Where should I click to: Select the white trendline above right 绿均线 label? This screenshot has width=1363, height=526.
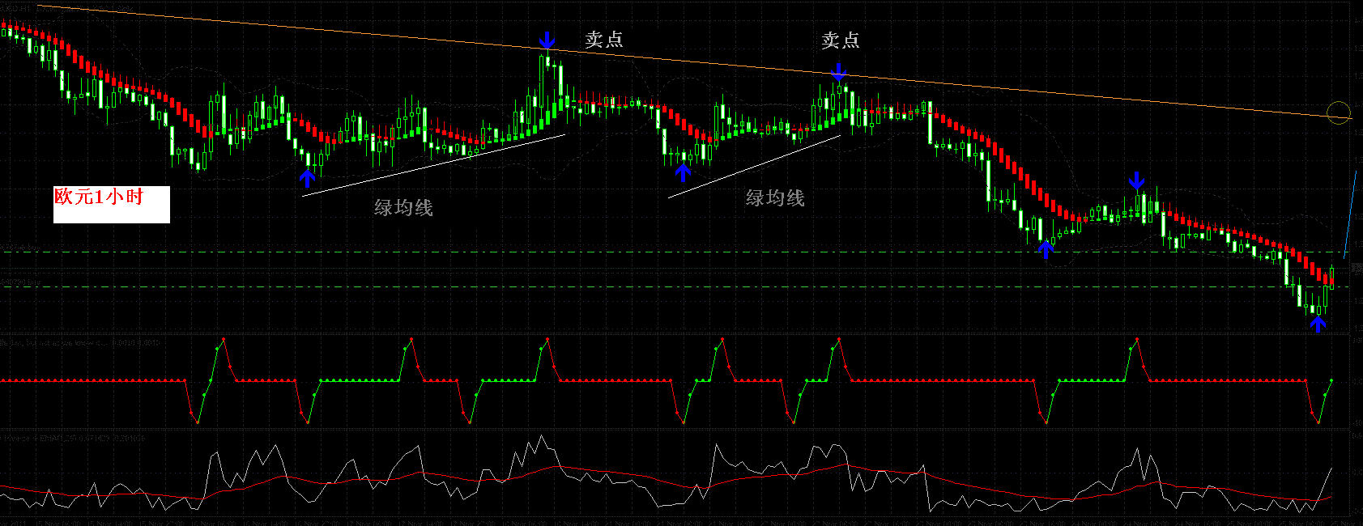point(754,167)
